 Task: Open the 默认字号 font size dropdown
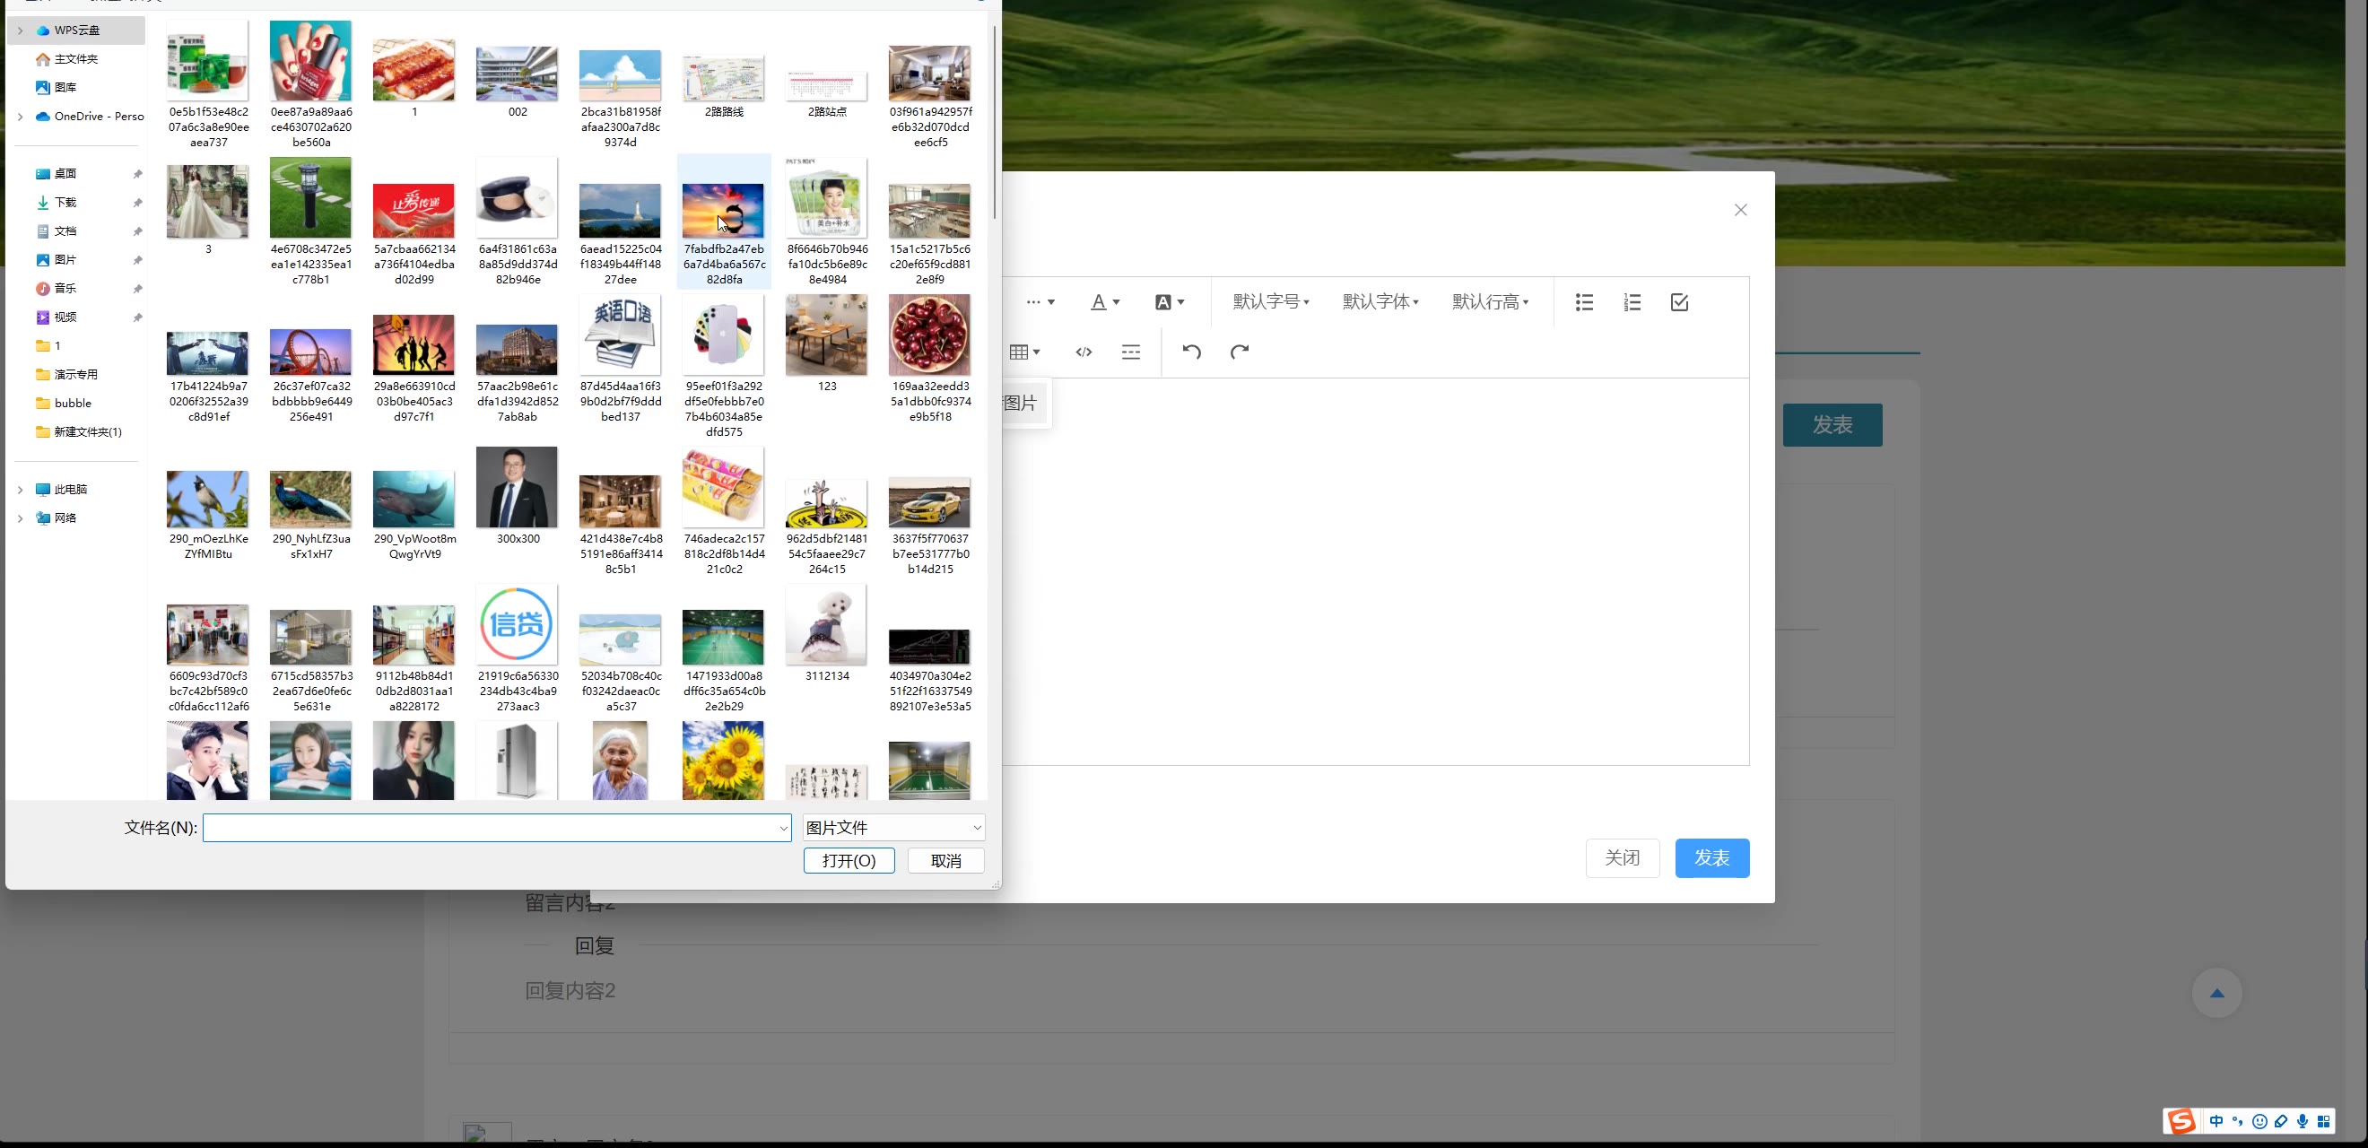point(1270,302)
